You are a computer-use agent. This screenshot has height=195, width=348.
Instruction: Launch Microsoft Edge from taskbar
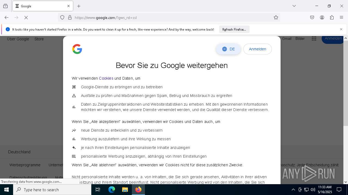coord(112,190)
